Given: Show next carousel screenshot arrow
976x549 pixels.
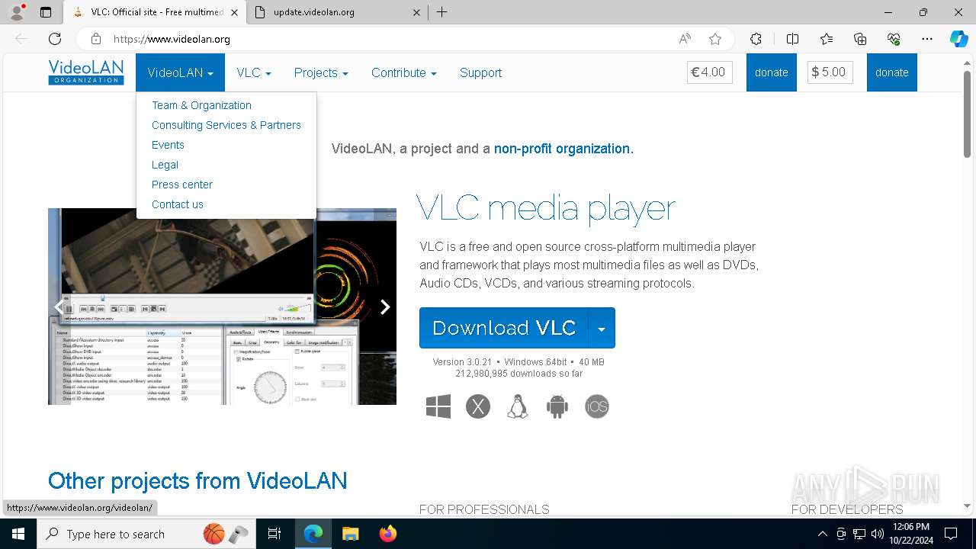Looking at the screenshot, I should tap(384, 307).
